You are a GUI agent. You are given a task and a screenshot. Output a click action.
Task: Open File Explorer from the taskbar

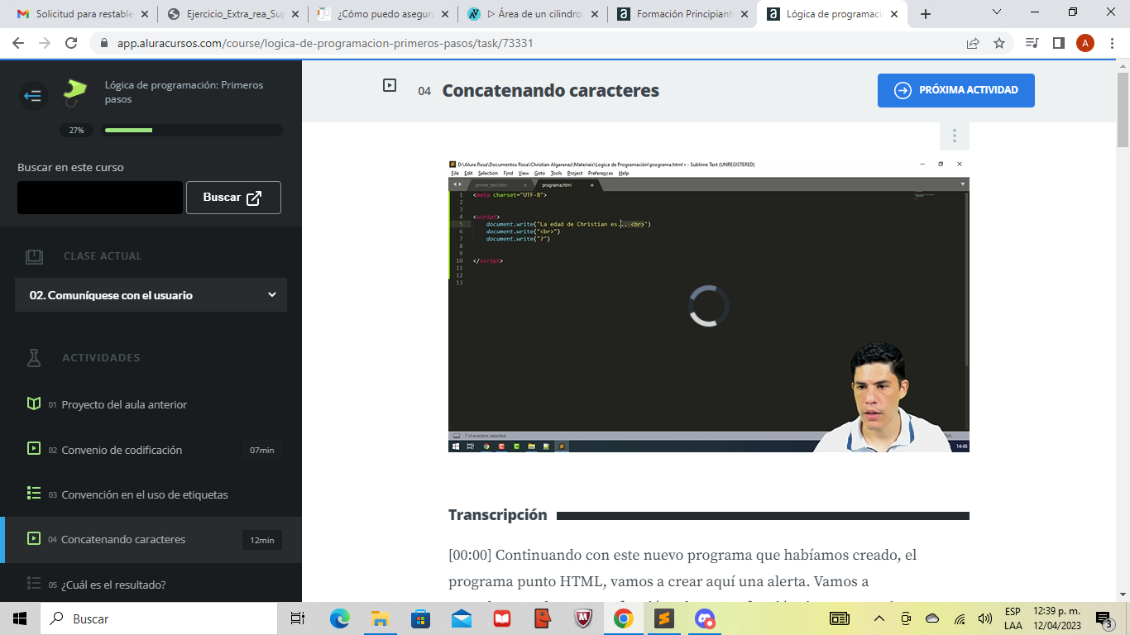tap(380, 618)
